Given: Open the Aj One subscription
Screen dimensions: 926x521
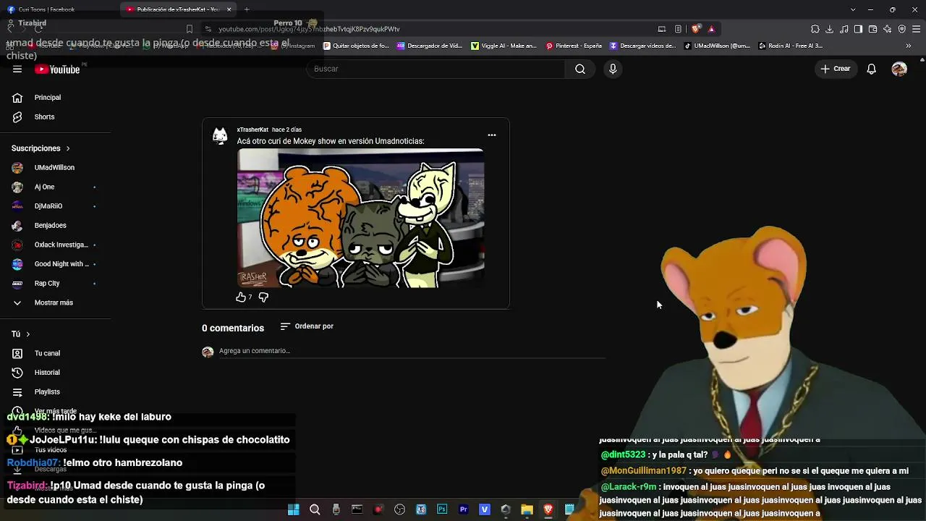Looking at the screenshot, I should (44, 187).
